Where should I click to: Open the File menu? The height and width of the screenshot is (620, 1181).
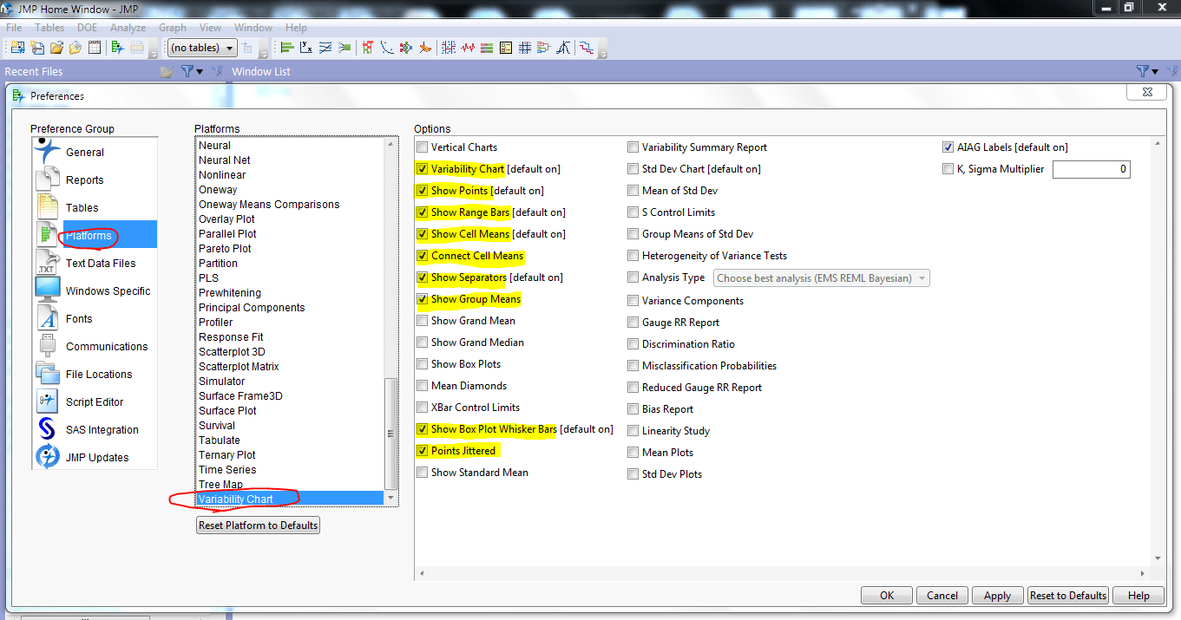point(14,28)
